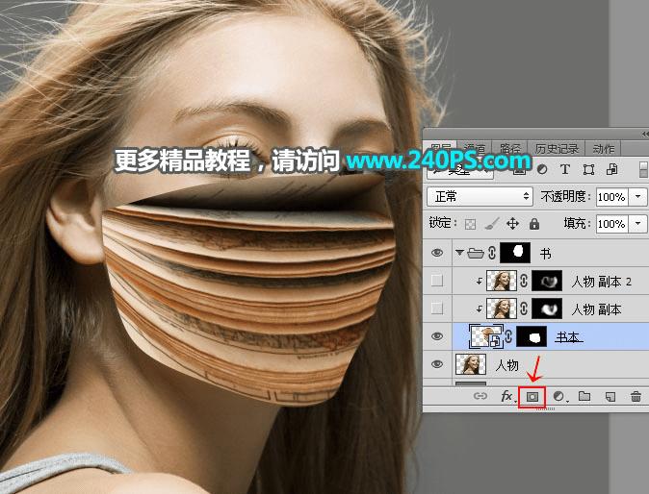
Task: Select the layer name 人物 副本 (not 副本 2)
Action: coord(596,309)
